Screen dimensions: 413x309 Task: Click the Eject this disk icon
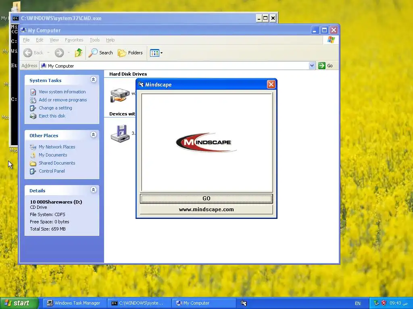point(33,116)
